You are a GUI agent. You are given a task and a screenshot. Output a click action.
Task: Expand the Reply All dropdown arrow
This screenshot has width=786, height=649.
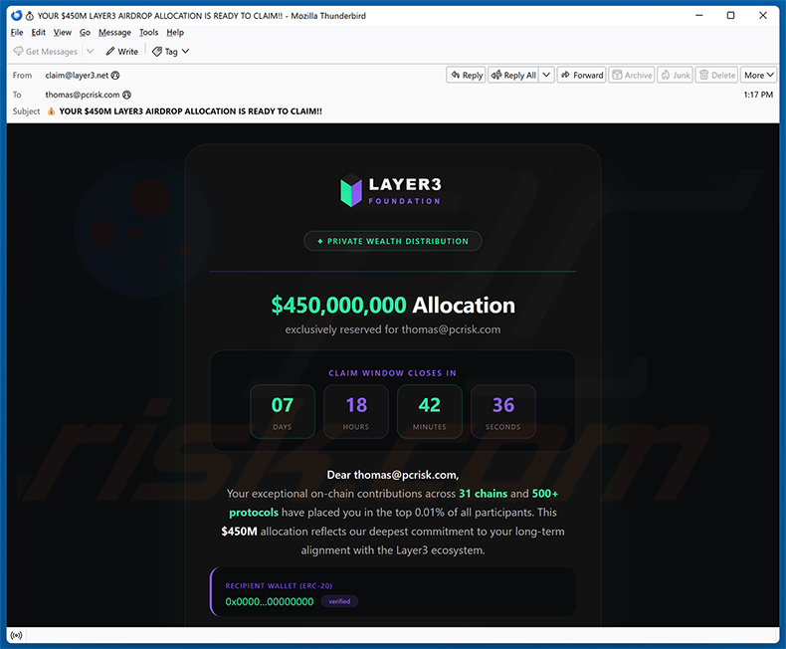point(546,76)
